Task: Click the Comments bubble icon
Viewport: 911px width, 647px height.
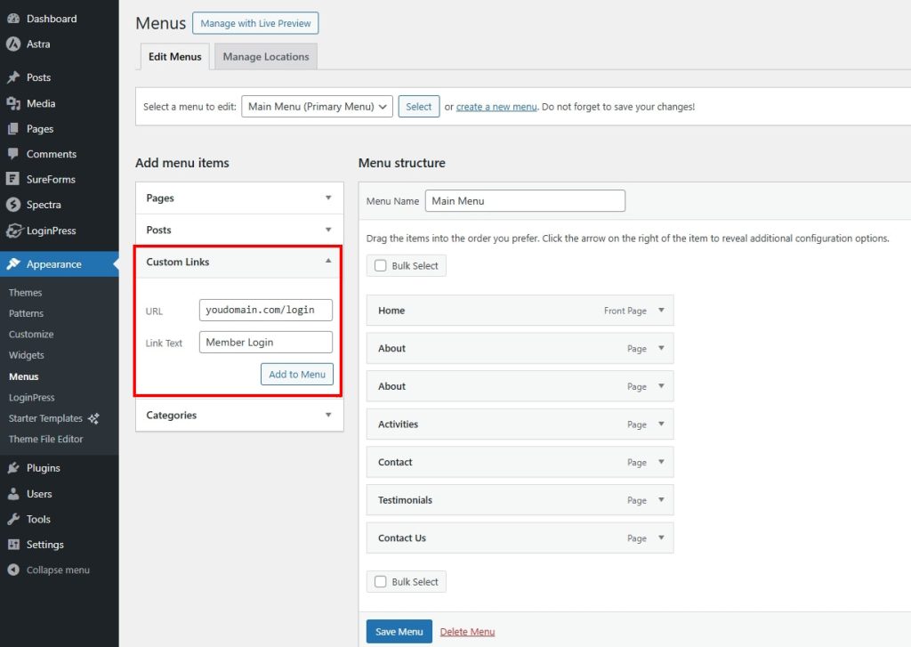Action: [x=13, y=154]
